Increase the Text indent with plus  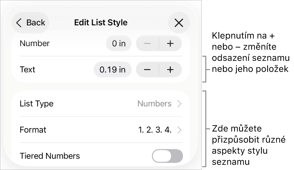170,70
